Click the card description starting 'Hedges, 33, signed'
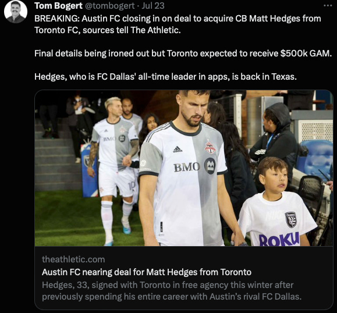 pos(172,291)
